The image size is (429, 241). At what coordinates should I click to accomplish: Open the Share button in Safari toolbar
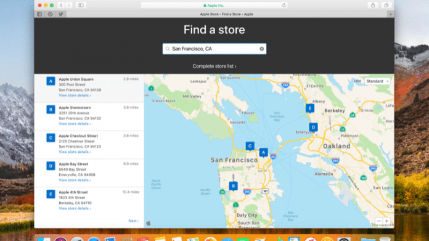coord(373,5)
